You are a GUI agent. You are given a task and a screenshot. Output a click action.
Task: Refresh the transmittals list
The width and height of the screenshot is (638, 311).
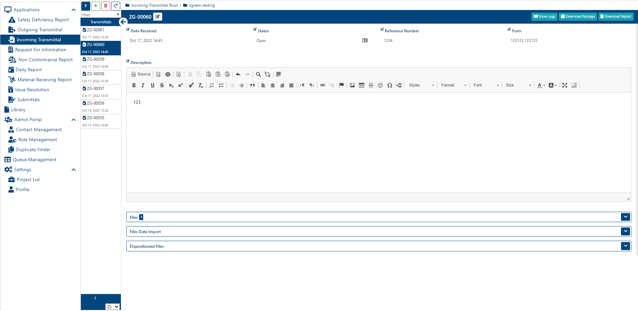coord(116,6)
